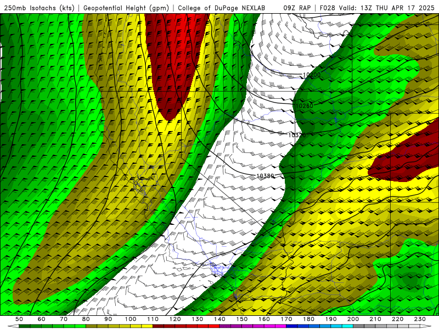Click the 'F028' forecast hour label
Image resolution: width=439 pixels, height=329 pixels.
click(x=327, y=8)
